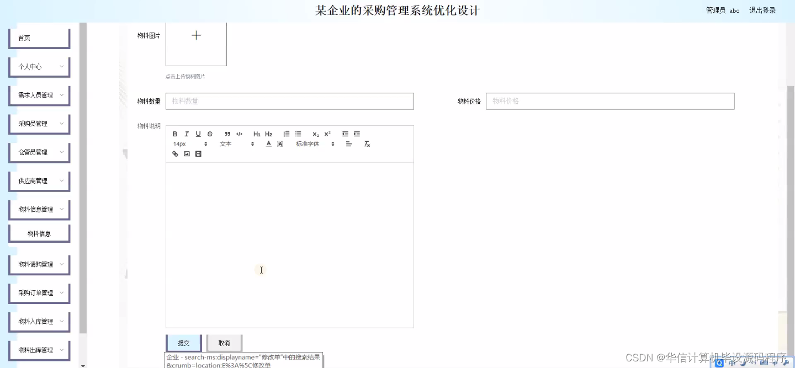Image resolution: width=795 pixels, height=368 pixels.
Task: Open the text color picker
Action: coord(268,144)
